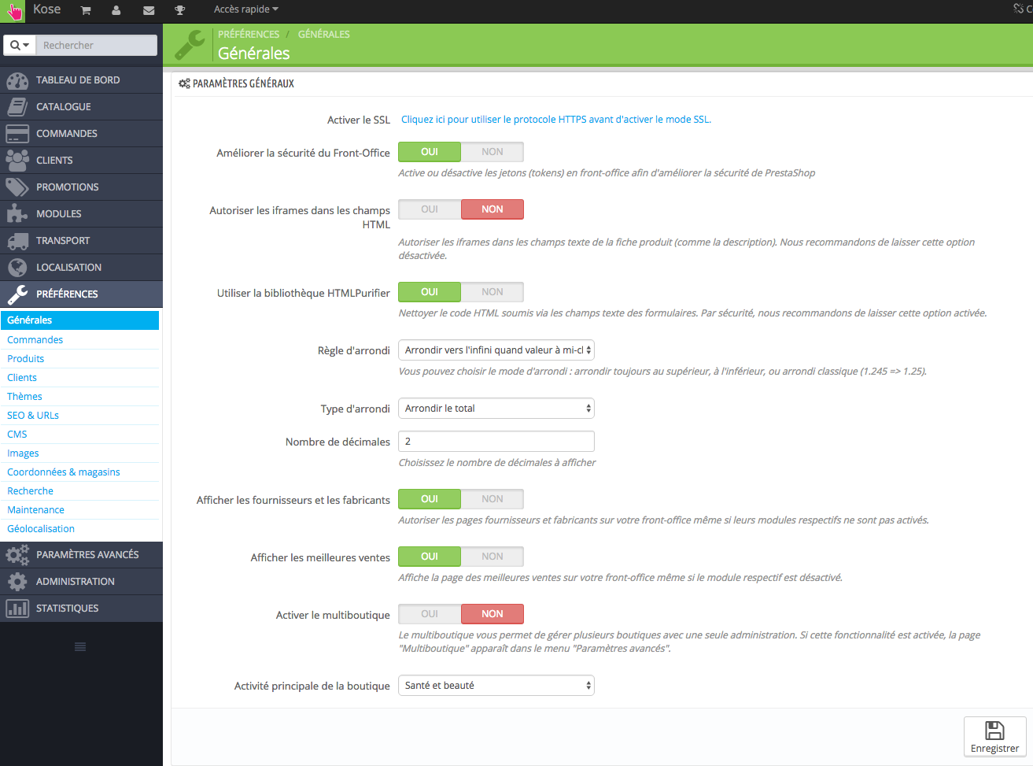This screenshot has width=1033, height=766.
Task: Open Commandes preferences submenu item
Action: 35,340
